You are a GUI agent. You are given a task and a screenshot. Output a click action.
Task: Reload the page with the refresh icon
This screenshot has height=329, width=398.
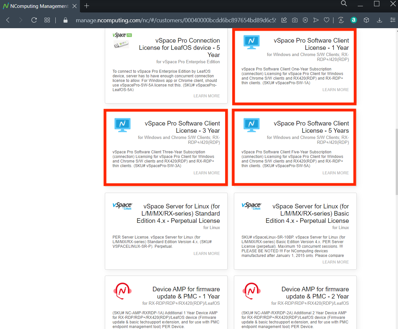click(x=34, y=20)
